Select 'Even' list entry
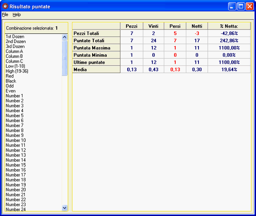The height and width of the screenshot is (216, 256). point(11,91)
